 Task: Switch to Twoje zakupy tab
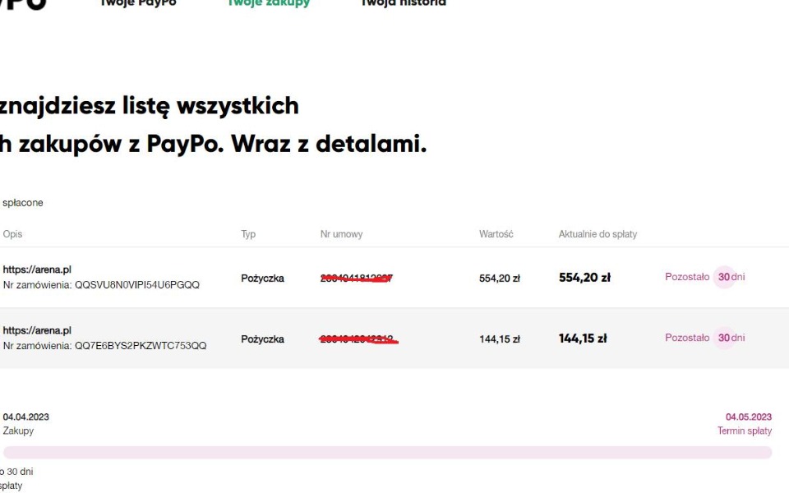(x=268, y=3)
